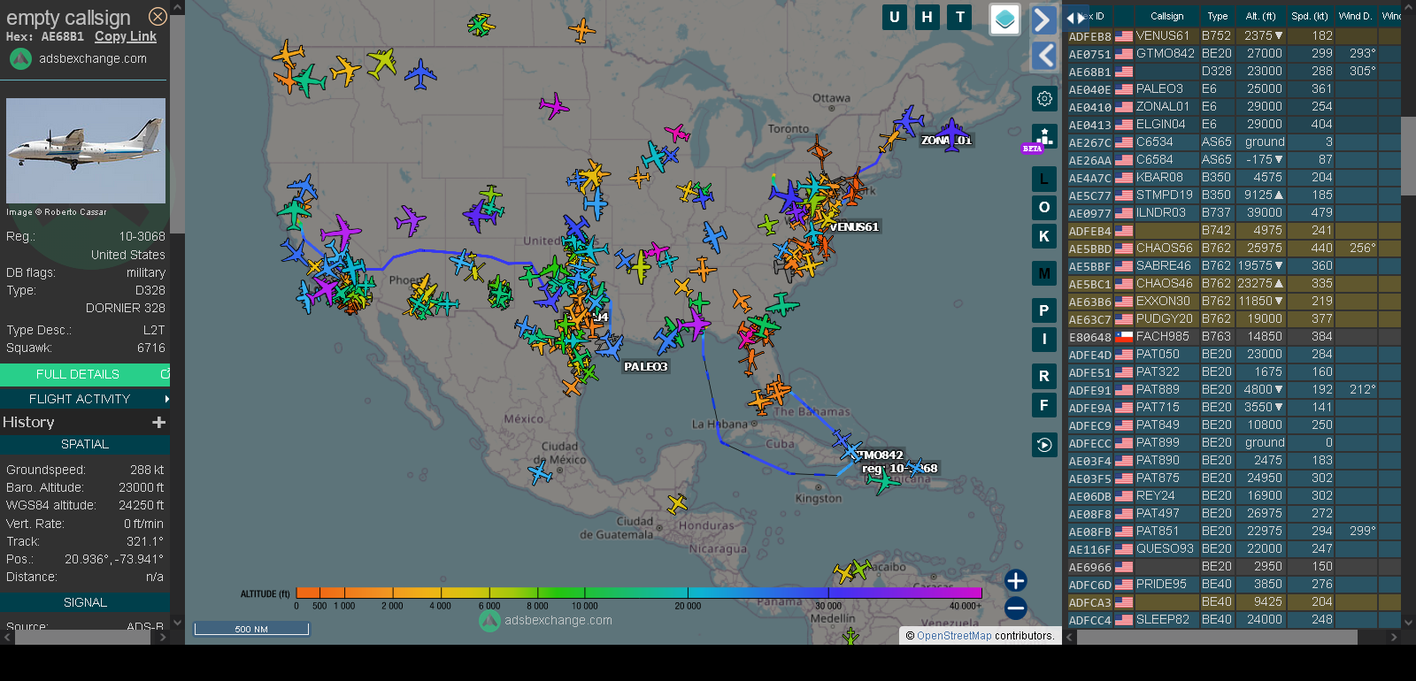The width and height of the screenshot is (1416, 681).
Task: Click the 500 NM map scale bar
Action: click(x=251, y=629)
